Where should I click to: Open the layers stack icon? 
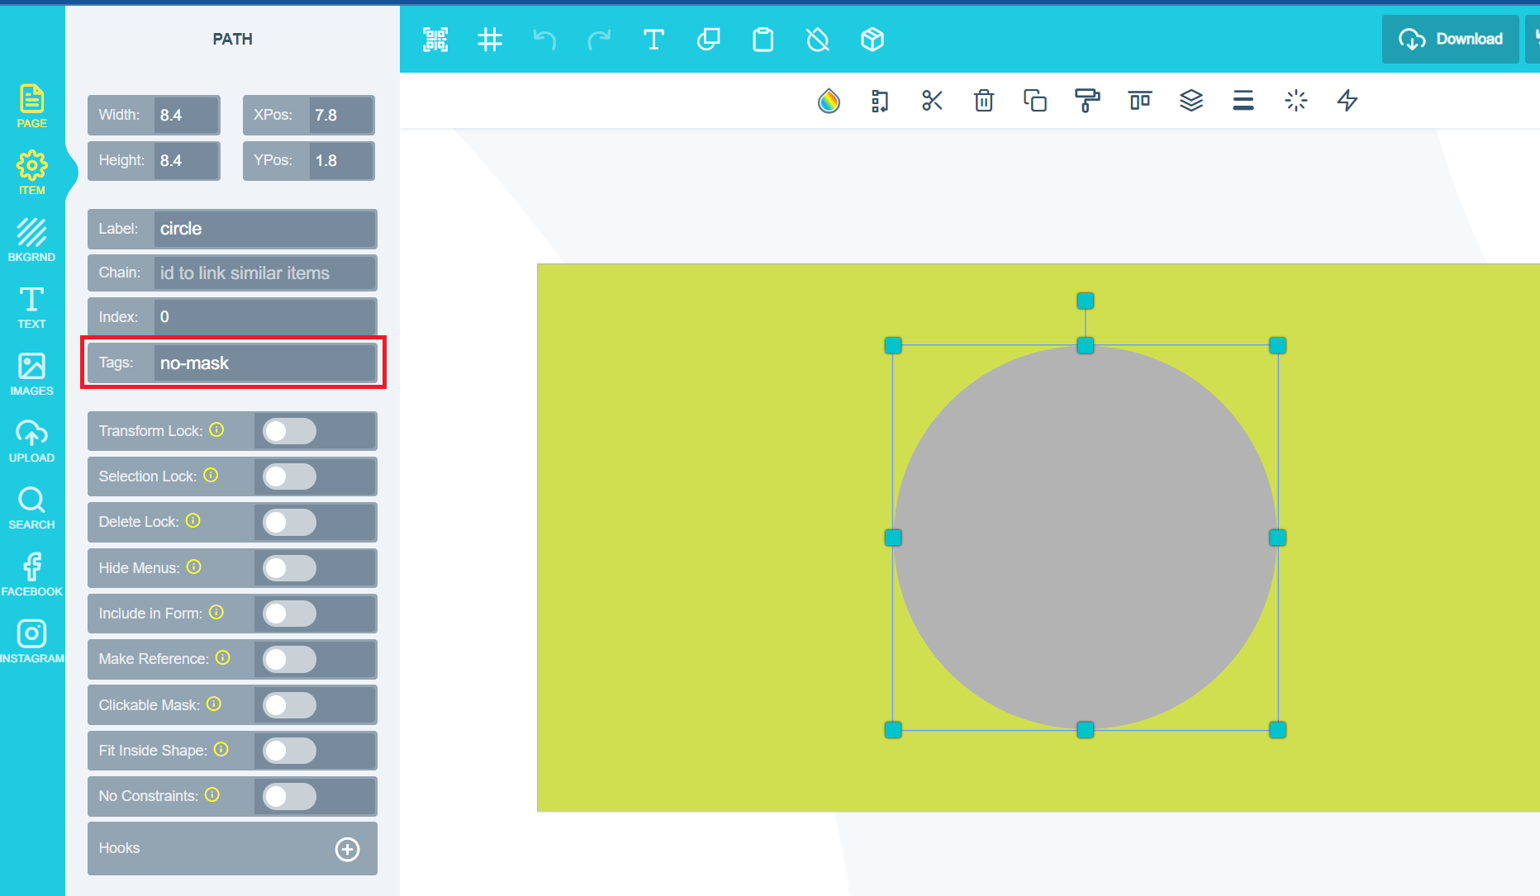click(1191, 101)
